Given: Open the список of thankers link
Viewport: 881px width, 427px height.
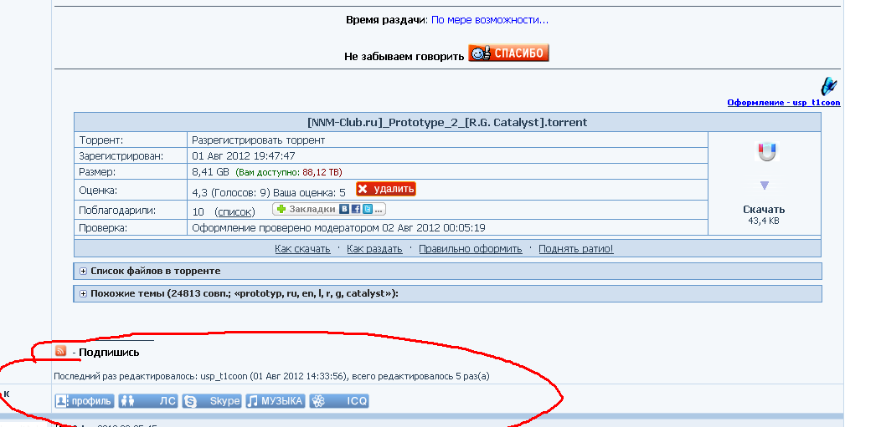Looking at the screenshot, I should click(x=234, y=211).
